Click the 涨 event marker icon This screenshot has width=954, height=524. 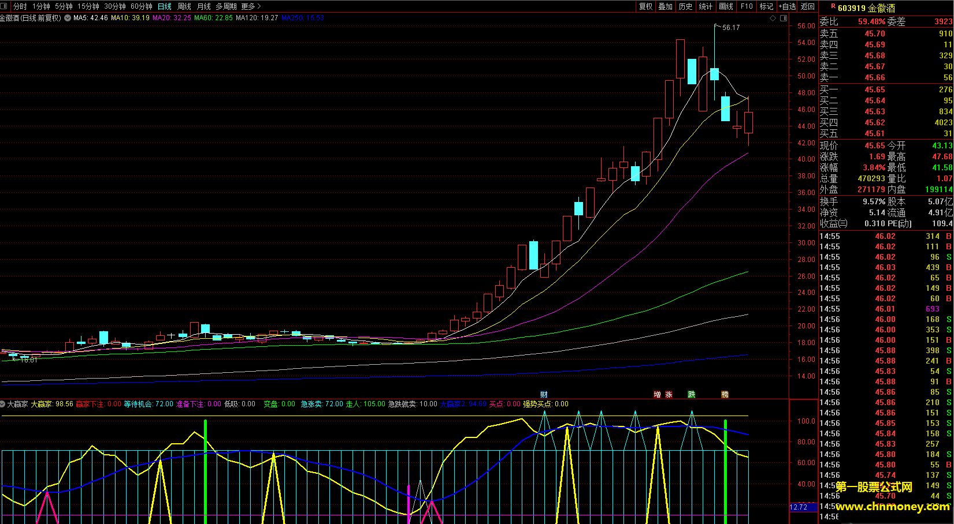[x=669, y=395]
